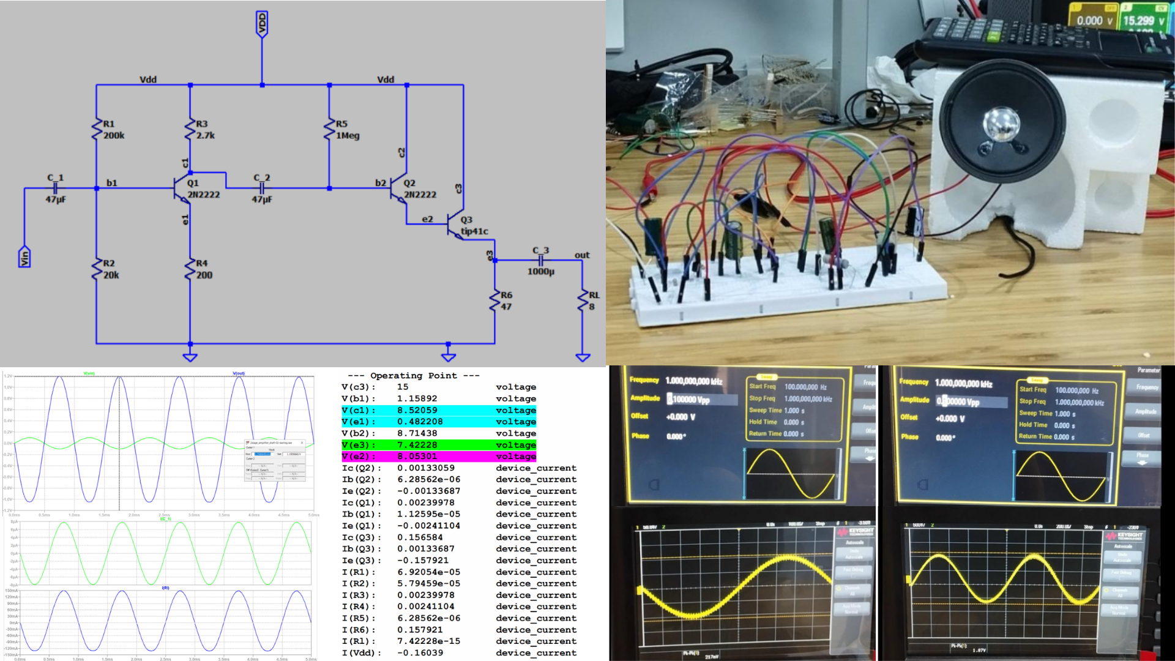Screen dimensions: 1175x661
Task: Open the Parameter menu on the right generator
Action: (x=1149, y=370)
